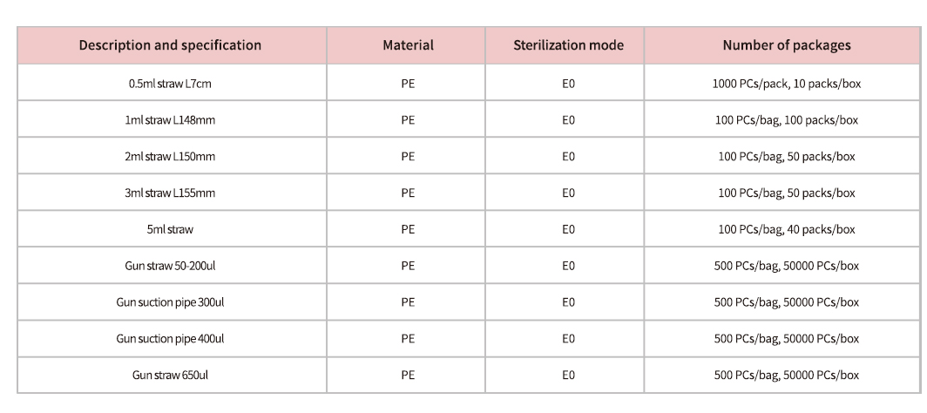Screen dimensions: 927x413
Task: Select '1000 PCs/pack, 10 packs/box' cell
Action: (786, 84)
